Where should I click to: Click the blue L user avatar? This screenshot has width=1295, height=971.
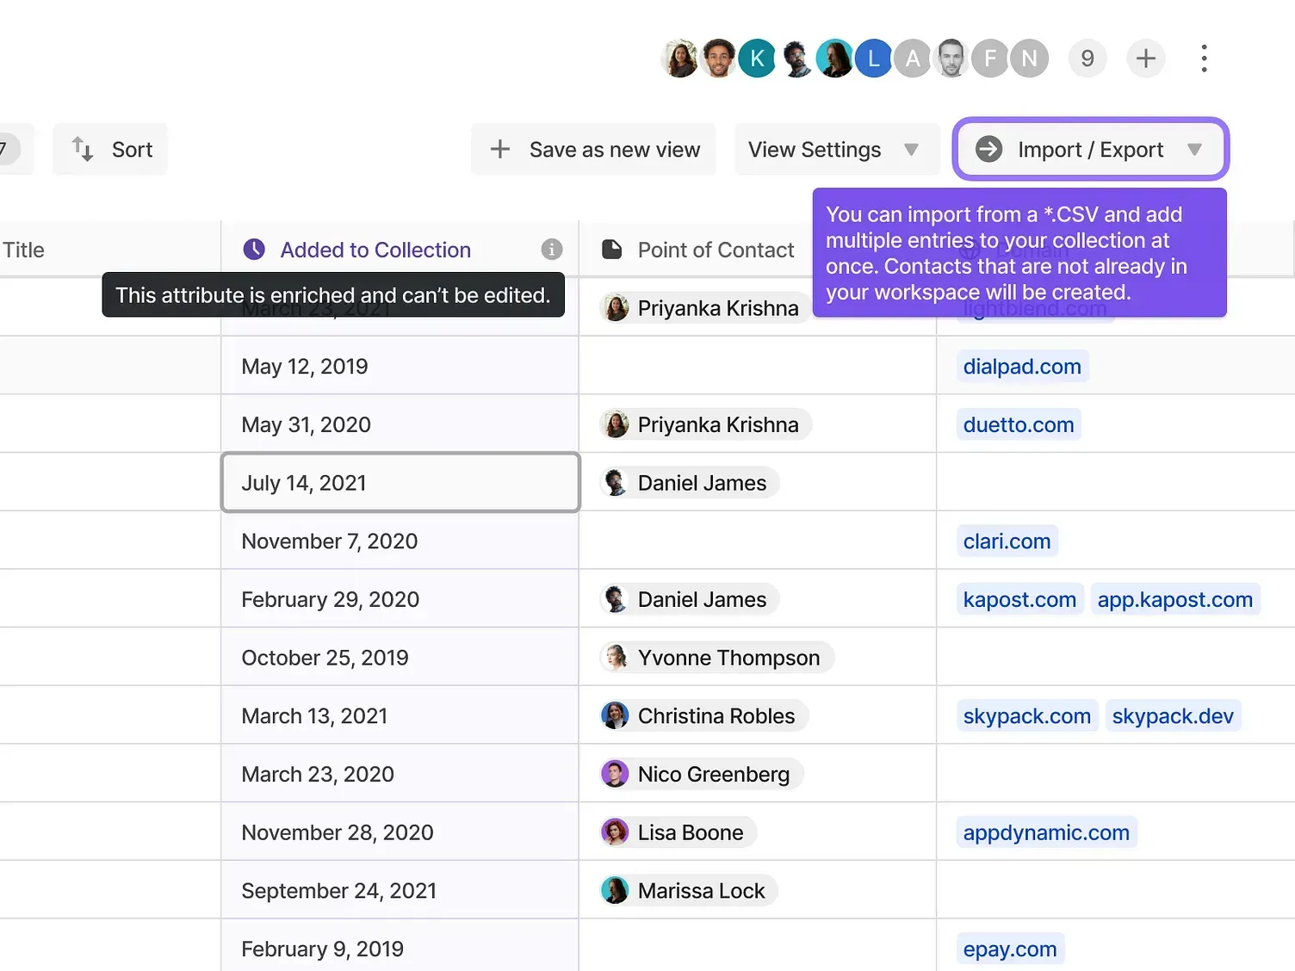873,59
